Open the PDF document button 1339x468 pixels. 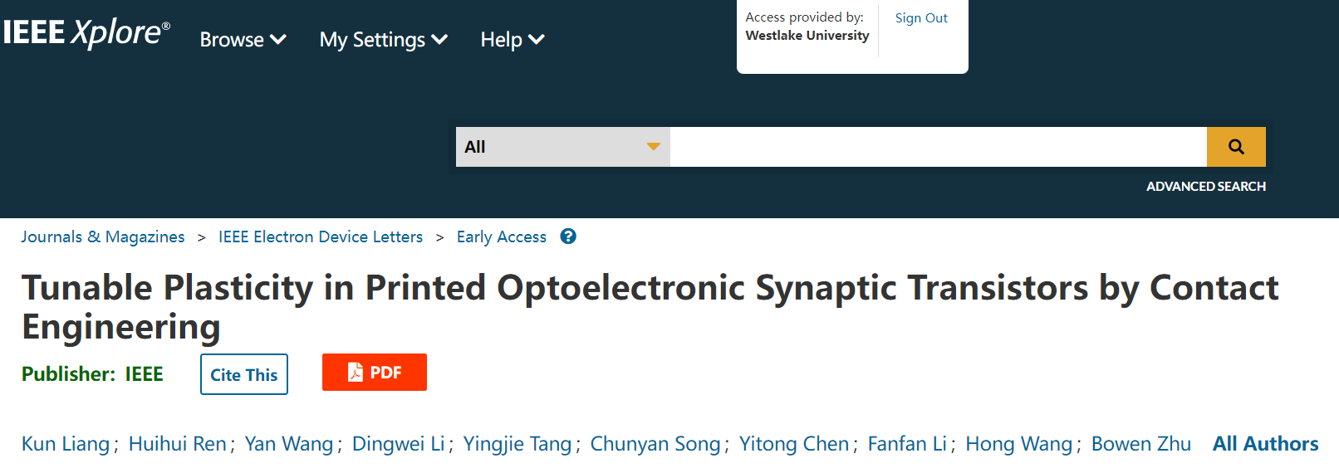(375, 373)
